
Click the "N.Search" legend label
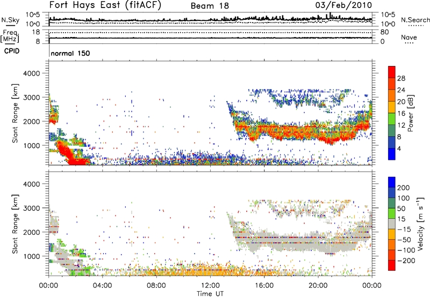coord(415,20)
